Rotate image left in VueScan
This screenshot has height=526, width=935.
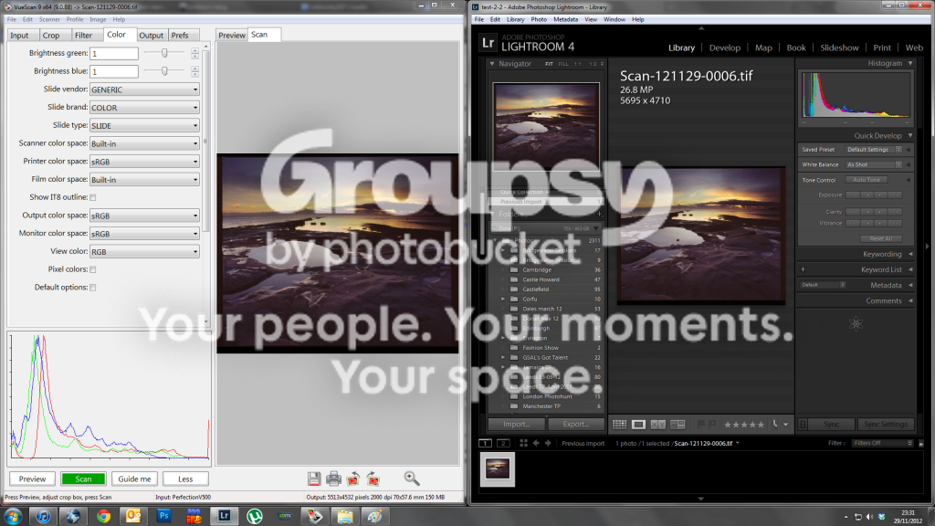(353, 479)
